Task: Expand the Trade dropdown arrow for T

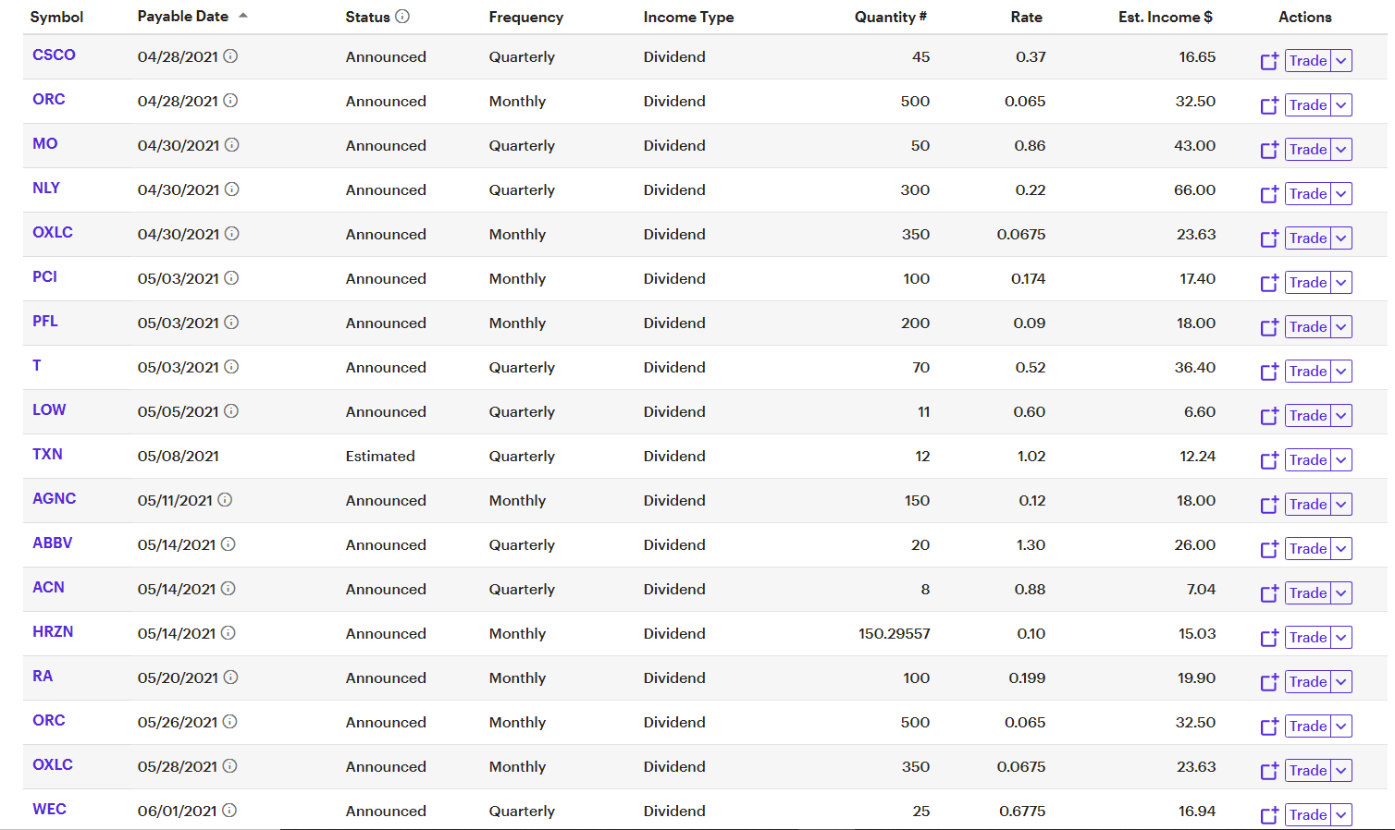Action: (x=1341, y=372)
